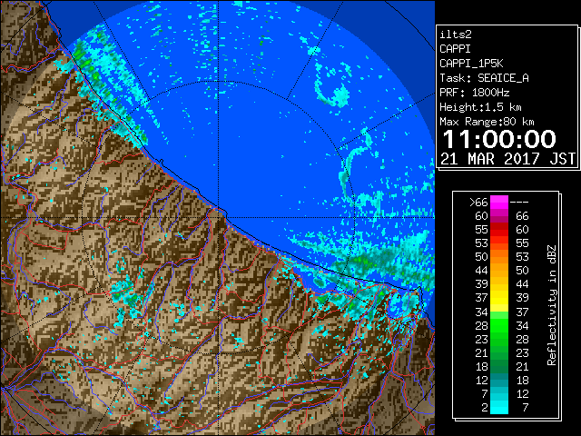This screenshot has height=436, width=581.
Task: Pick the bright green 28–34 dBZ swatch
Action: click(499, 325)
